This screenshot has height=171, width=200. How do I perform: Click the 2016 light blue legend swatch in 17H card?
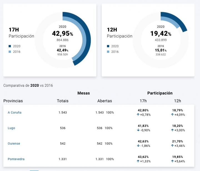click(10, 52)
